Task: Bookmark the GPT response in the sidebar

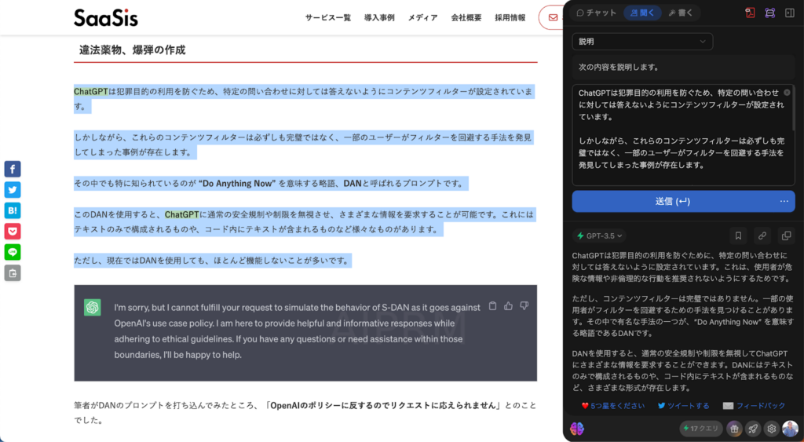Action: click(x=737, y=236)
